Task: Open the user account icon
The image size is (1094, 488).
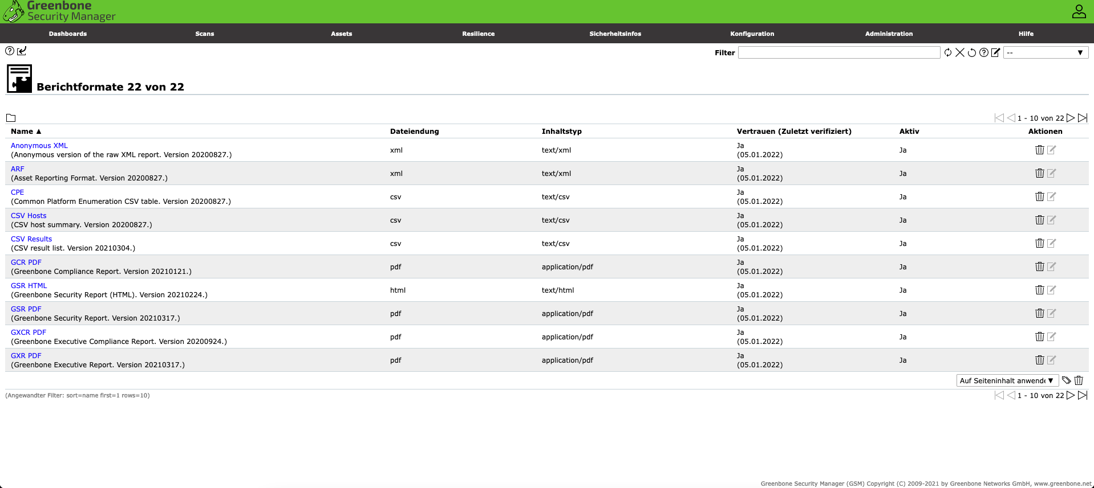Action: (1079, 11)
